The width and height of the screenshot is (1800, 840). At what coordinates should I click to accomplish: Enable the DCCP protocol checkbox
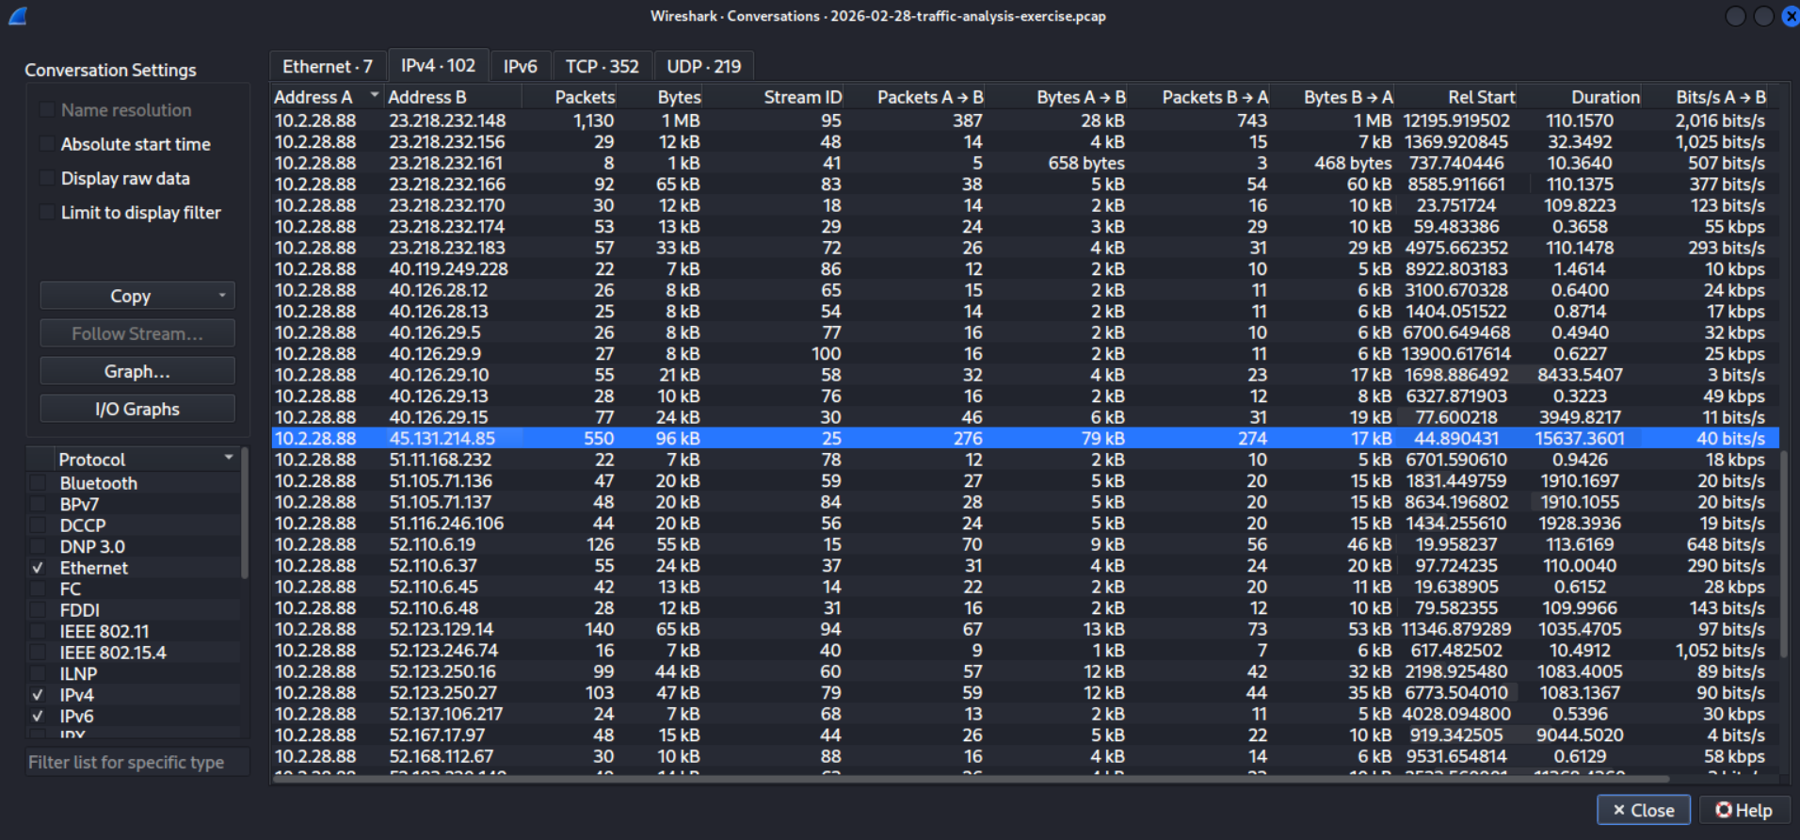coord(38,525)
